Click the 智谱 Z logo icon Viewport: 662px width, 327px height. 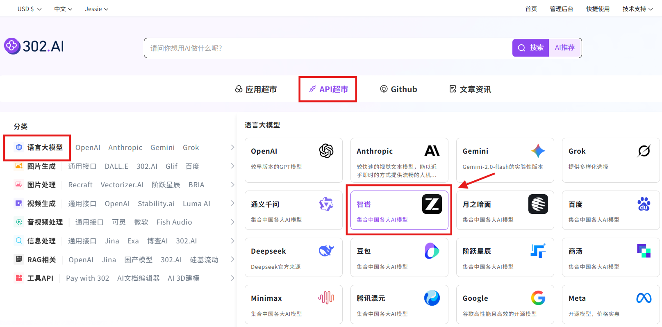pos(432,204)
